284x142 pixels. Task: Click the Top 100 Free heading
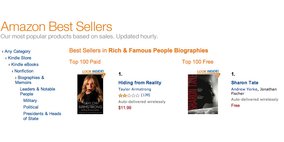197,62
